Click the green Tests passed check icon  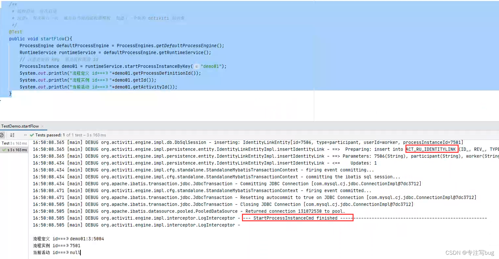(32, 135)
